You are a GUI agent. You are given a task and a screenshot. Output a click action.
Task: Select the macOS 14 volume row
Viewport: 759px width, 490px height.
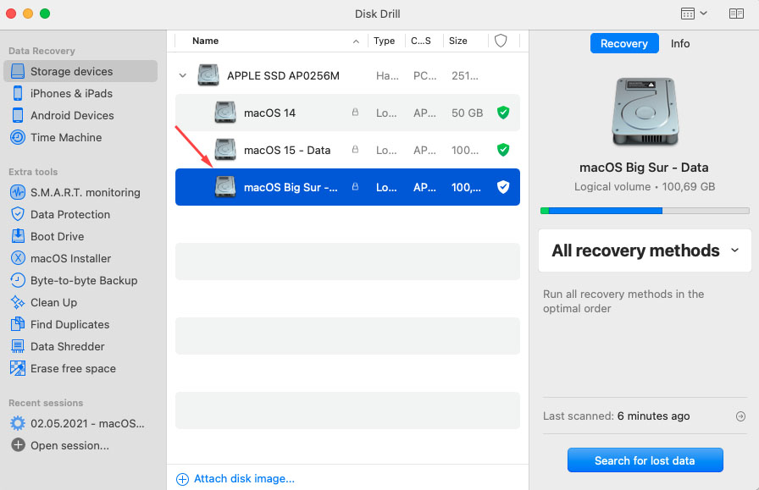[347, 113]
